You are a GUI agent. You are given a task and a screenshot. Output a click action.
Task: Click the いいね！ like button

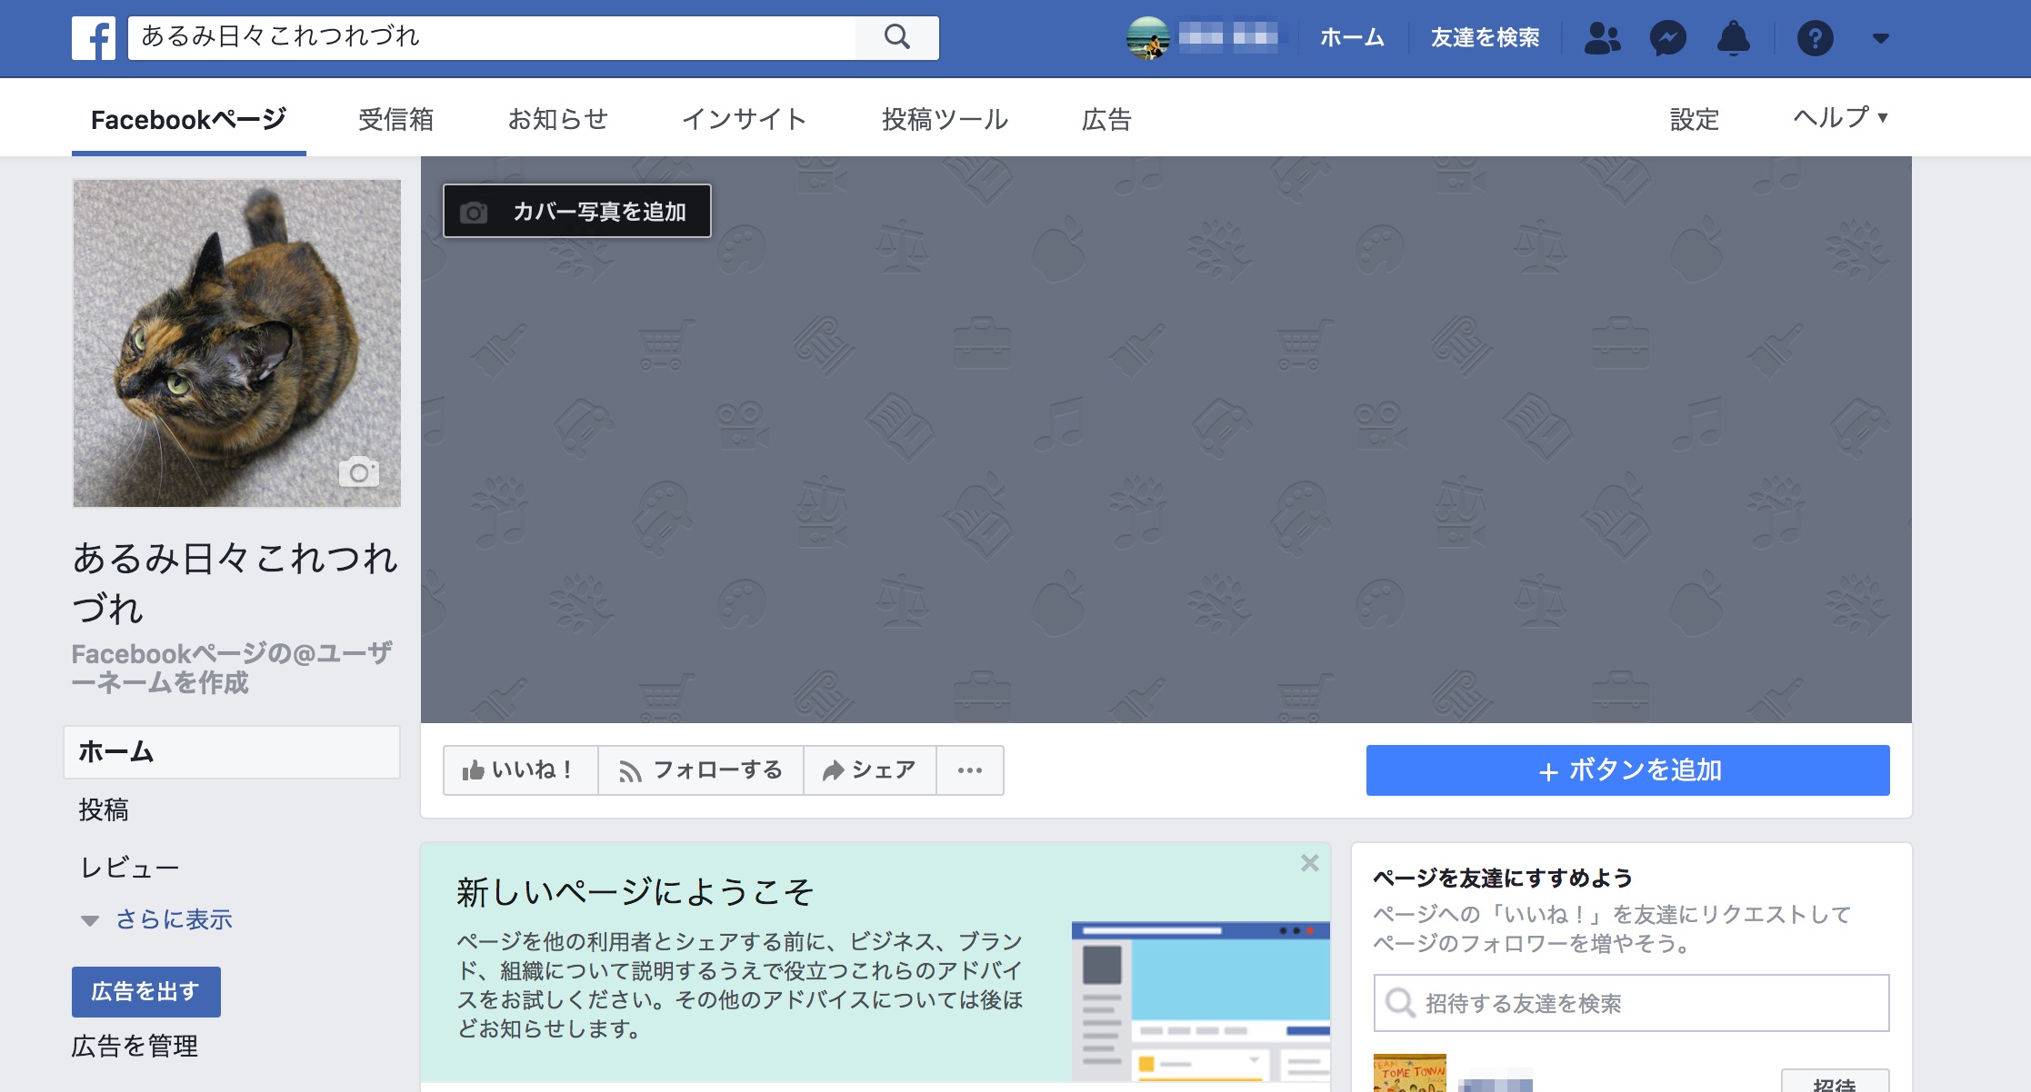[x=520, y=770]
